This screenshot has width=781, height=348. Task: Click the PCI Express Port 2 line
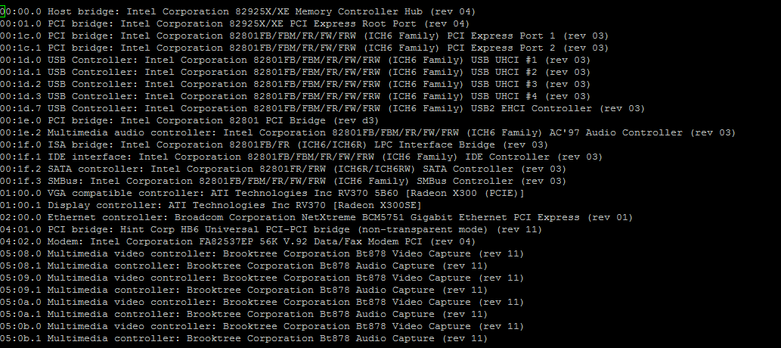pyautogui.click(x=305, y=48)
